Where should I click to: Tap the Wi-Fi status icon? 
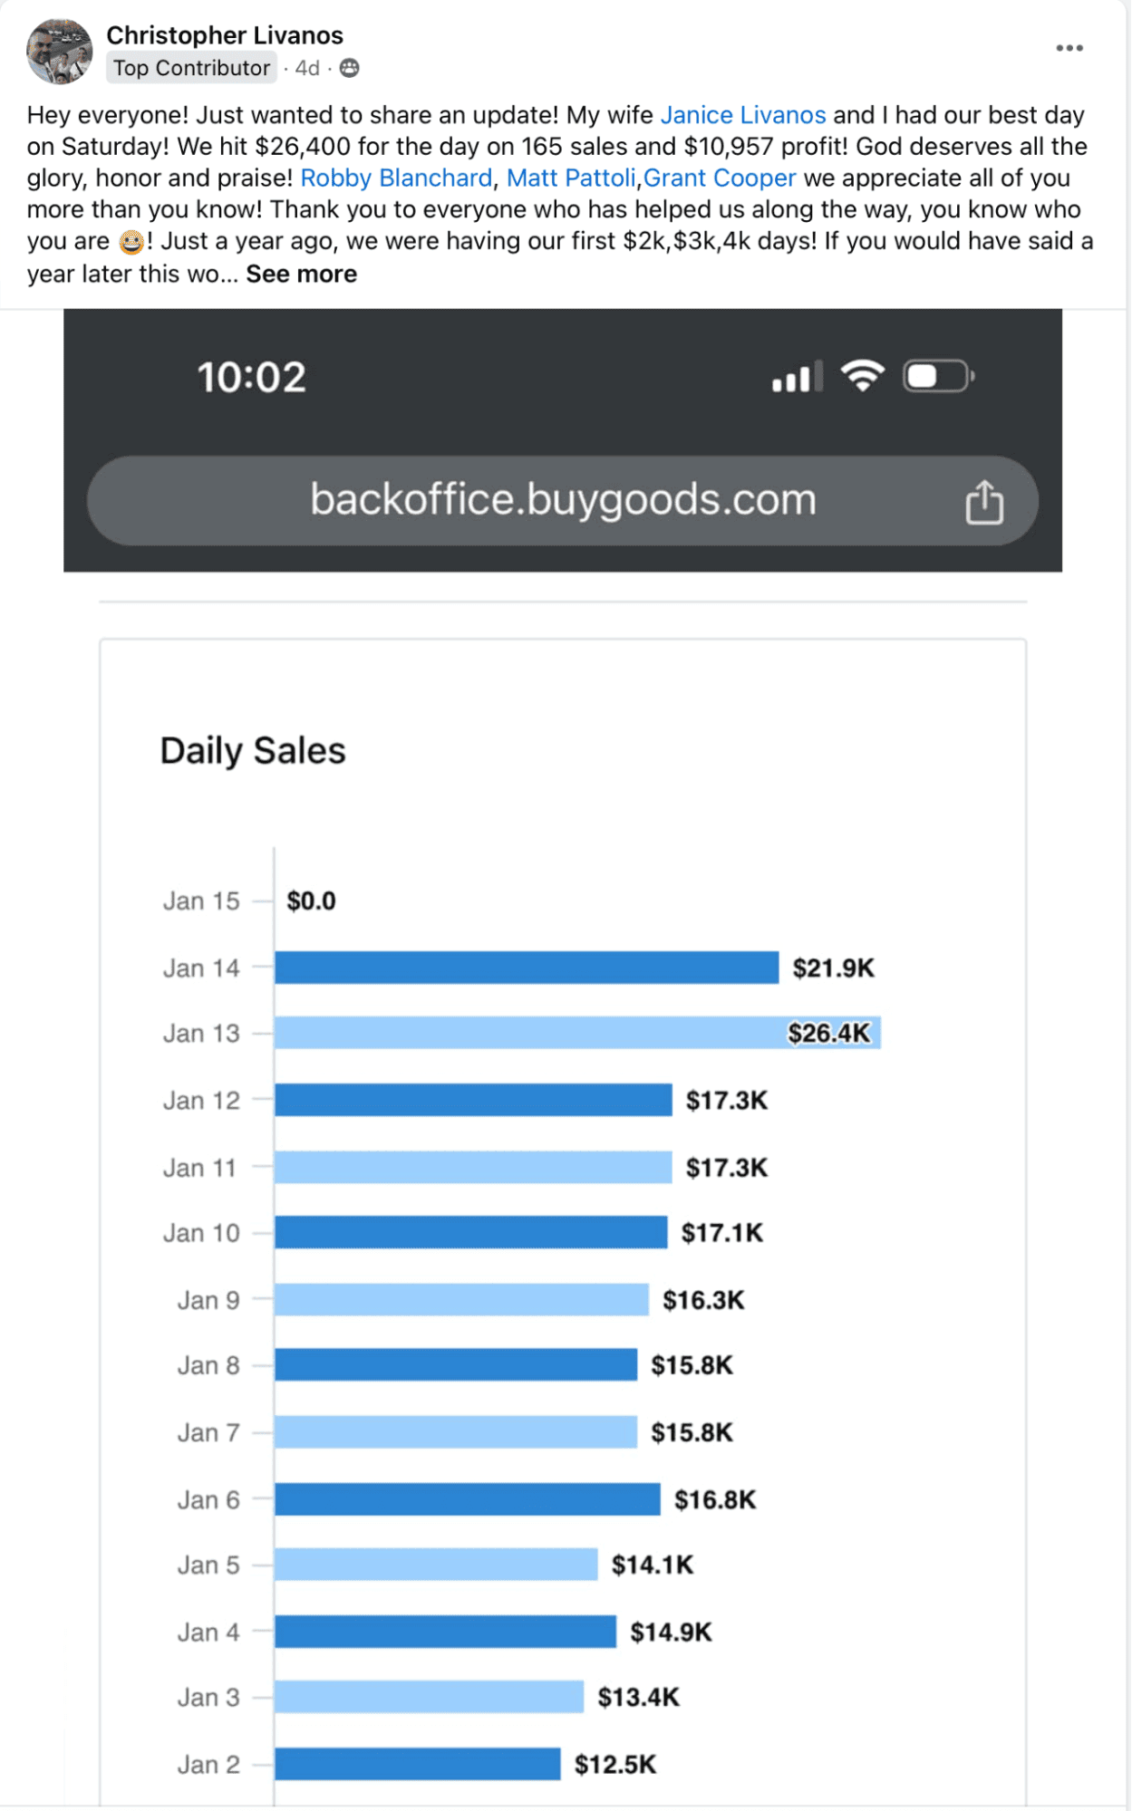[862, 375]
